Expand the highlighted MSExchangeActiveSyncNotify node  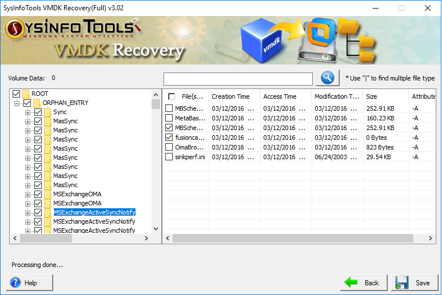(27, 212)
